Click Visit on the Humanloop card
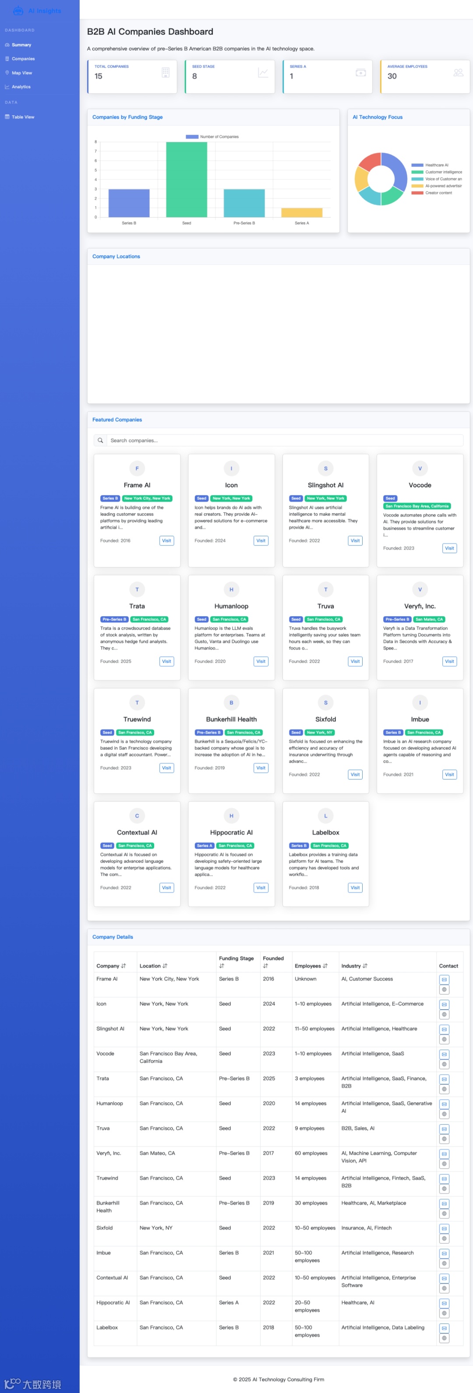Viewport: 473px width, 1393px height. tap(261, 661)
